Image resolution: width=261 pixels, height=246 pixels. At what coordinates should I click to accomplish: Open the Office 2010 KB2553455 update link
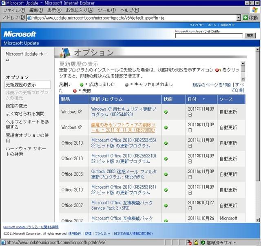124,143
